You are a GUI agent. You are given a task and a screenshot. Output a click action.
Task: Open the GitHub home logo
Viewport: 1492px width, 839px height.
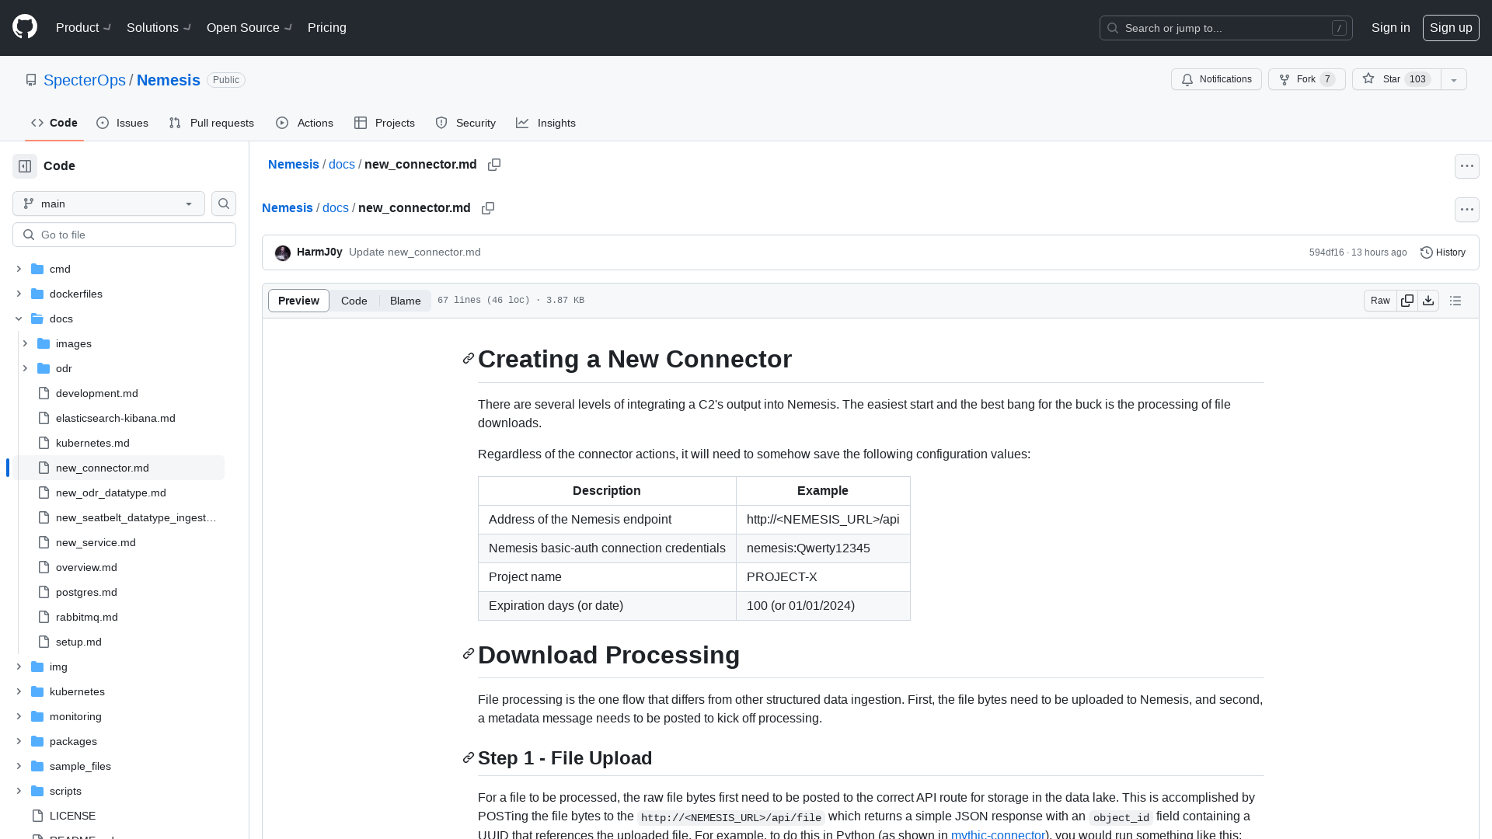tap(25, 27)
